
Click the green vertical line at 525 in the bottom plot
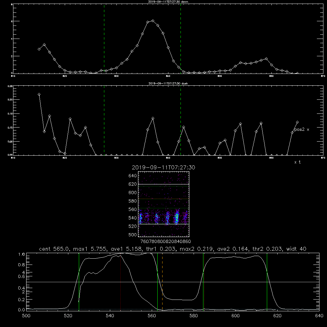click(79, 282)
